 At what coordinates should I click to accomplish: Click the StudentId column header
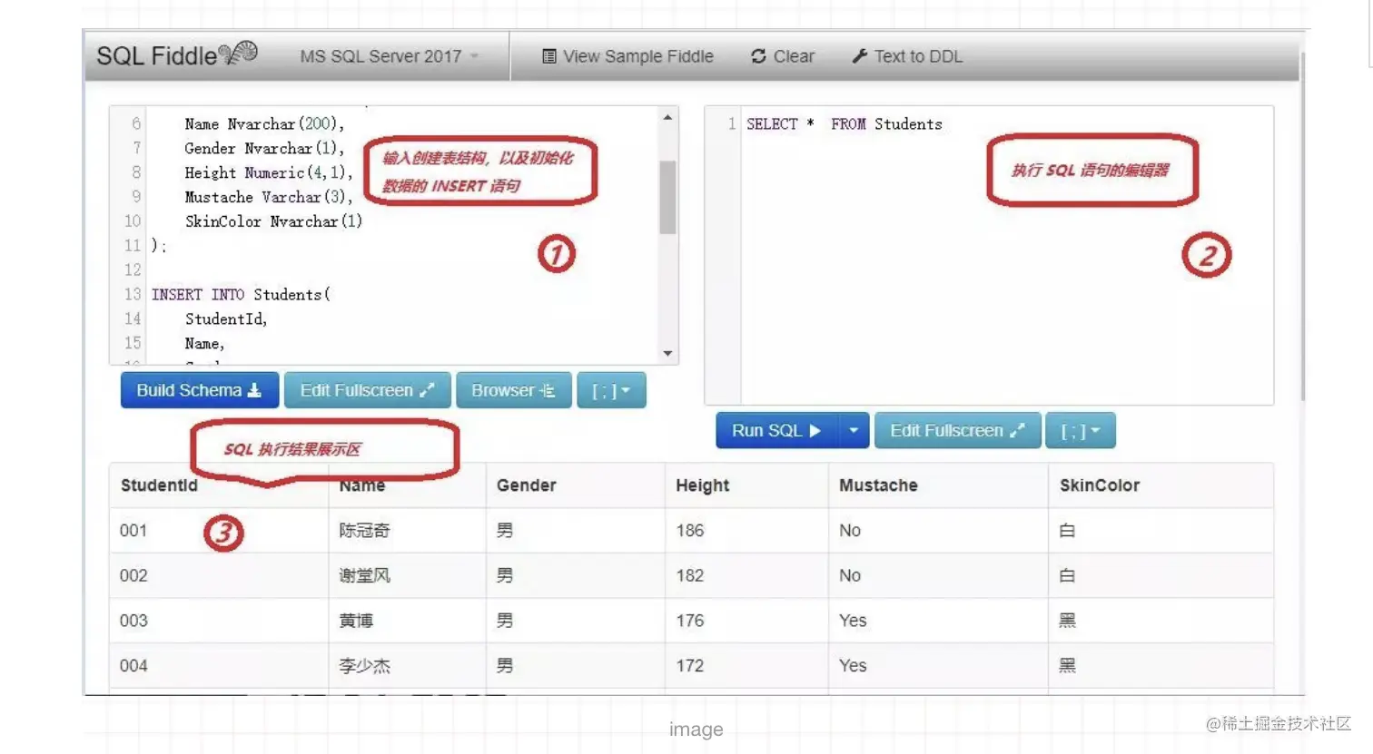point(159,485)
